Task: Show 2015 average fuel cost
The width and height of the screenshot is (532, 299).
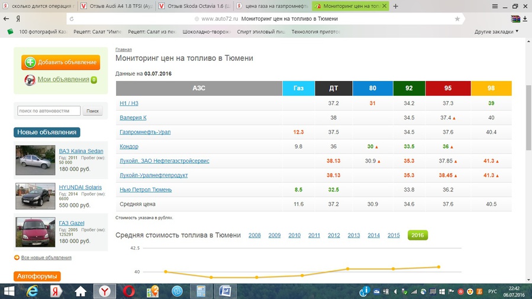Action: (x=394, y=235)
